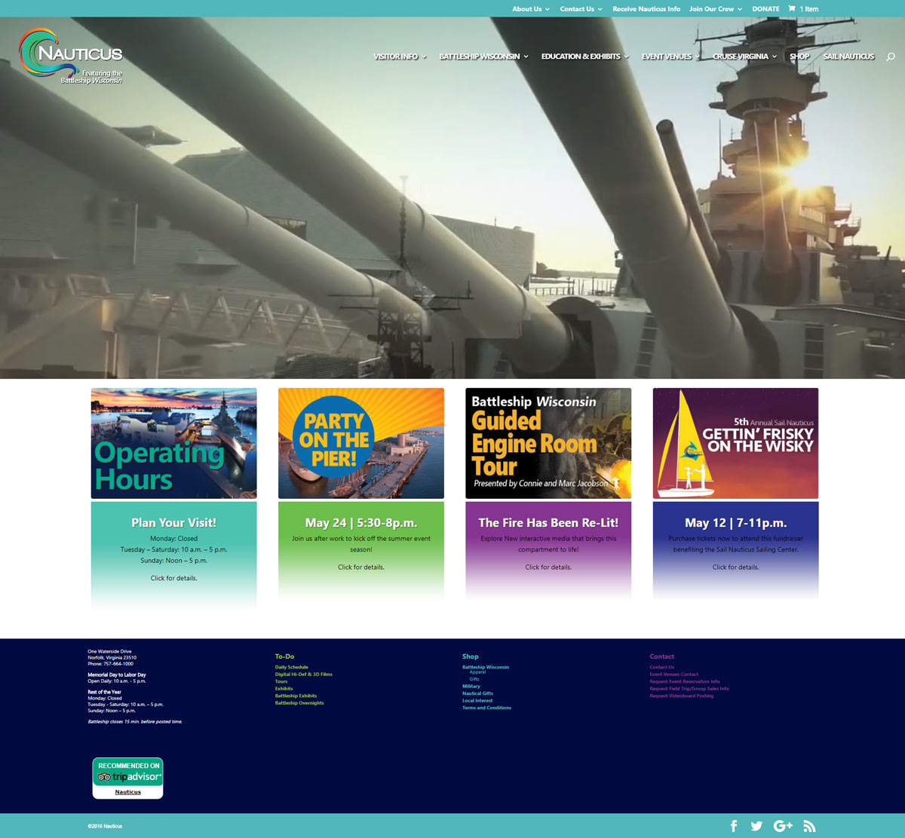Image resolution: width=905 pixels, height=838 pixels.
Task: Visit the Nauticus Facebook page icon
Action: click(734, 826)
